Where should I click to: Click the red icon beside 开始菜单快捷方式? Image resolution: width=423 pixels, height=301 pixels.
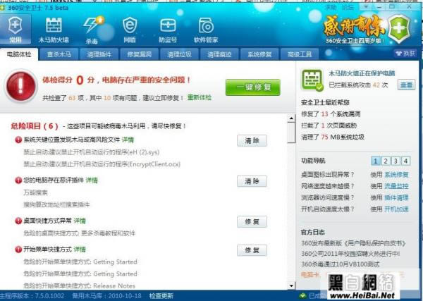click(18, 250)
